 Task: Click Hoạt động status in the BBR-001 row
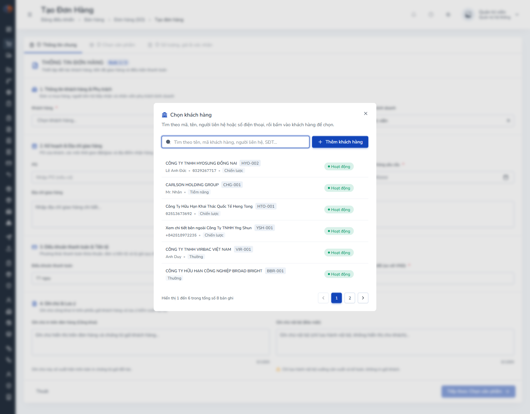(x=339, y=274)
